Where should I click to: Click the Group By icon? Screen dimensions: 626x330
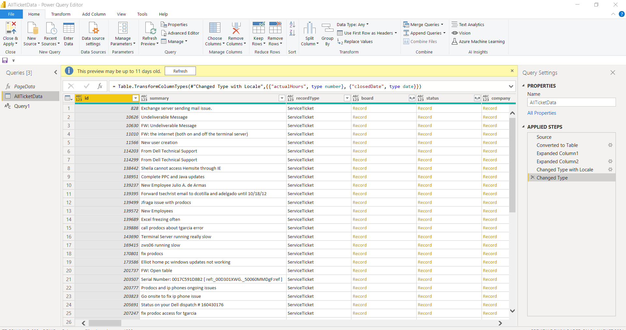tap(327, 28)
